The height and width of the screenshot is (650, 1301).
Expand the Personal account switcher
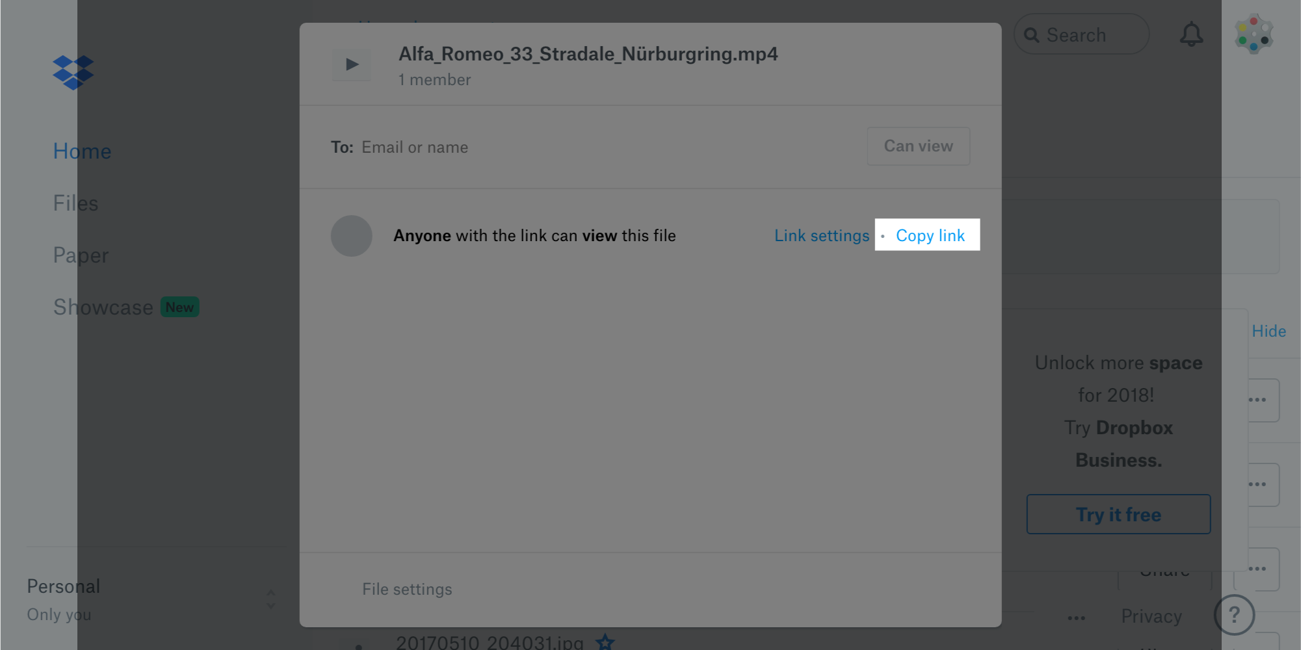tap(270, 599)
